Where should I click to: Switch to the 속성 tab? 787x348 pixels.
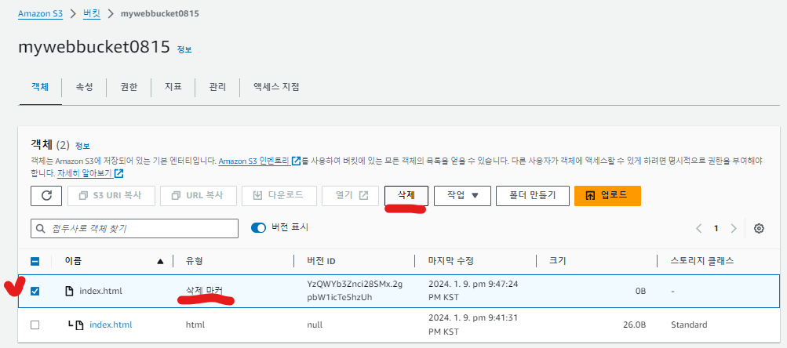pos(84,87)
